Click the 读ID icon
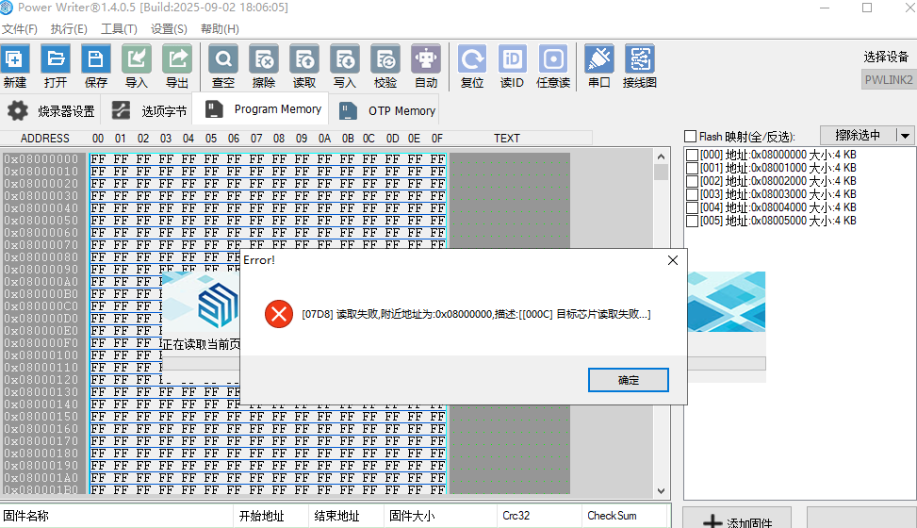 (x=512, y=59)
